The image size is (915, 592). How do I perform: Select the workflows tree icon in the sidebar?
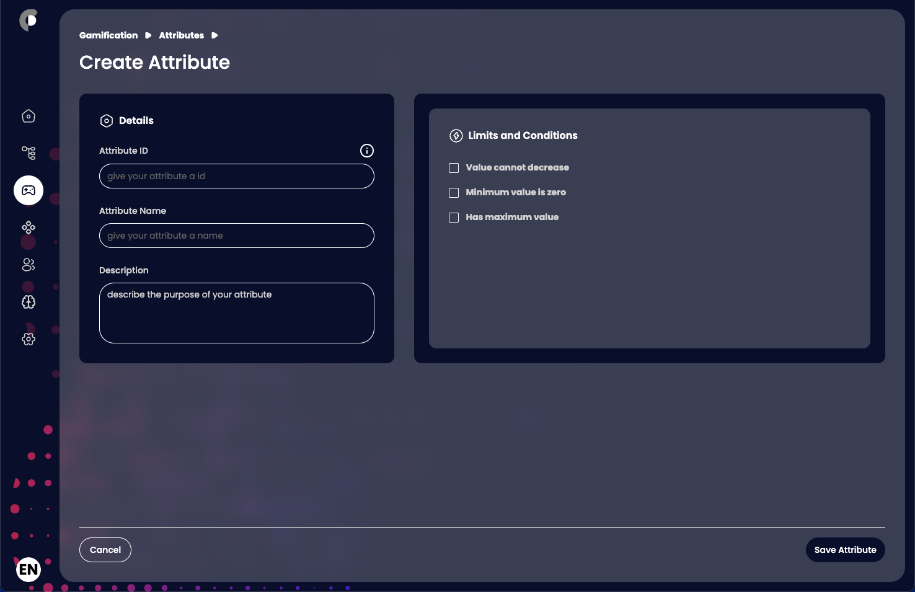pos(28,153)
